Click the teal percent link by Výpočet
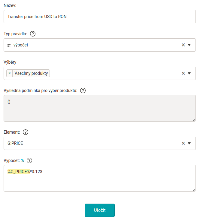 click(23, 160)
